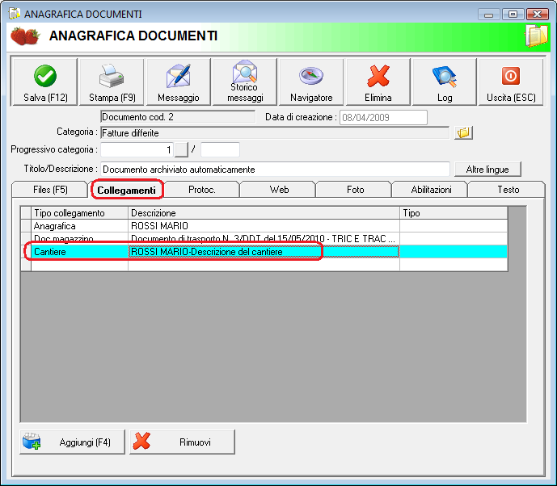The image size is (557, 486).
Task: Open Storico messaggi history
Action: click(x=245, y=82)
